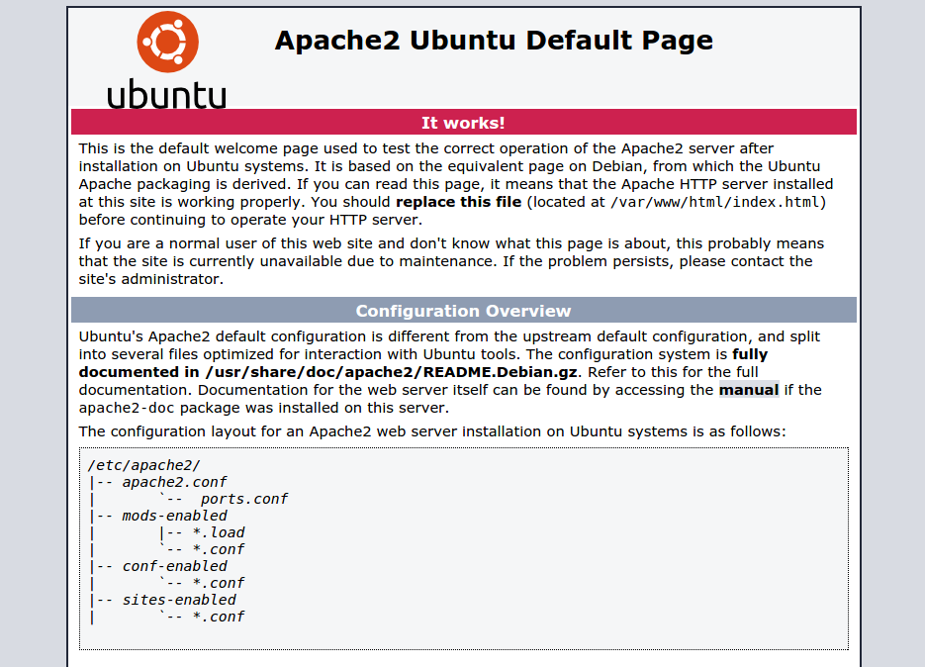Click the mods-enabled entry
Viewport: 925px width, 667px height.
(179, 515)
